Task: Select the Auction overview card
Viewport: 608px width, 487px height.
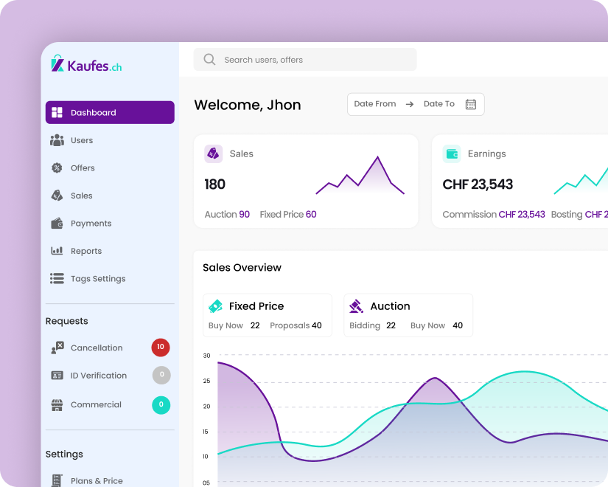Action: tap(408, 315)
